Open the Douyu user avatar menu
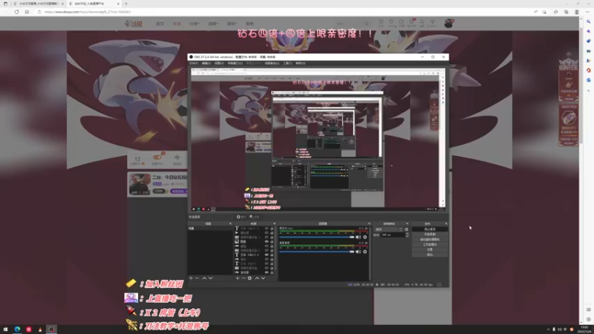The height and width of the screenshot is (334, 594). [x=448, y=24]
